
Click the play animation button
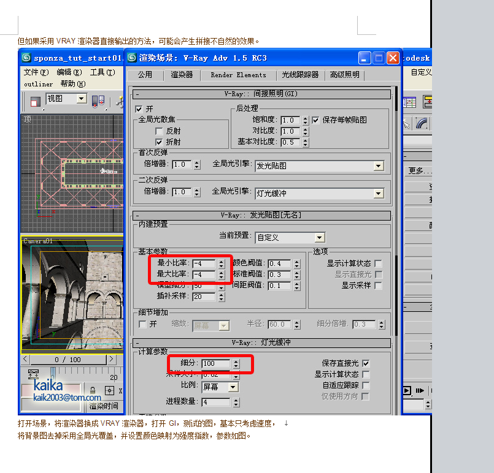tap(407, 391)
